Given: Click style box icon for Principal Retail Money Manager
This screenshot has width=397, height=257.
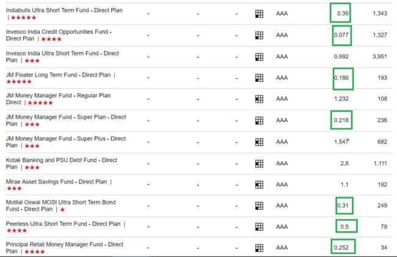Looking at the screenshot, I should point(259,248).
